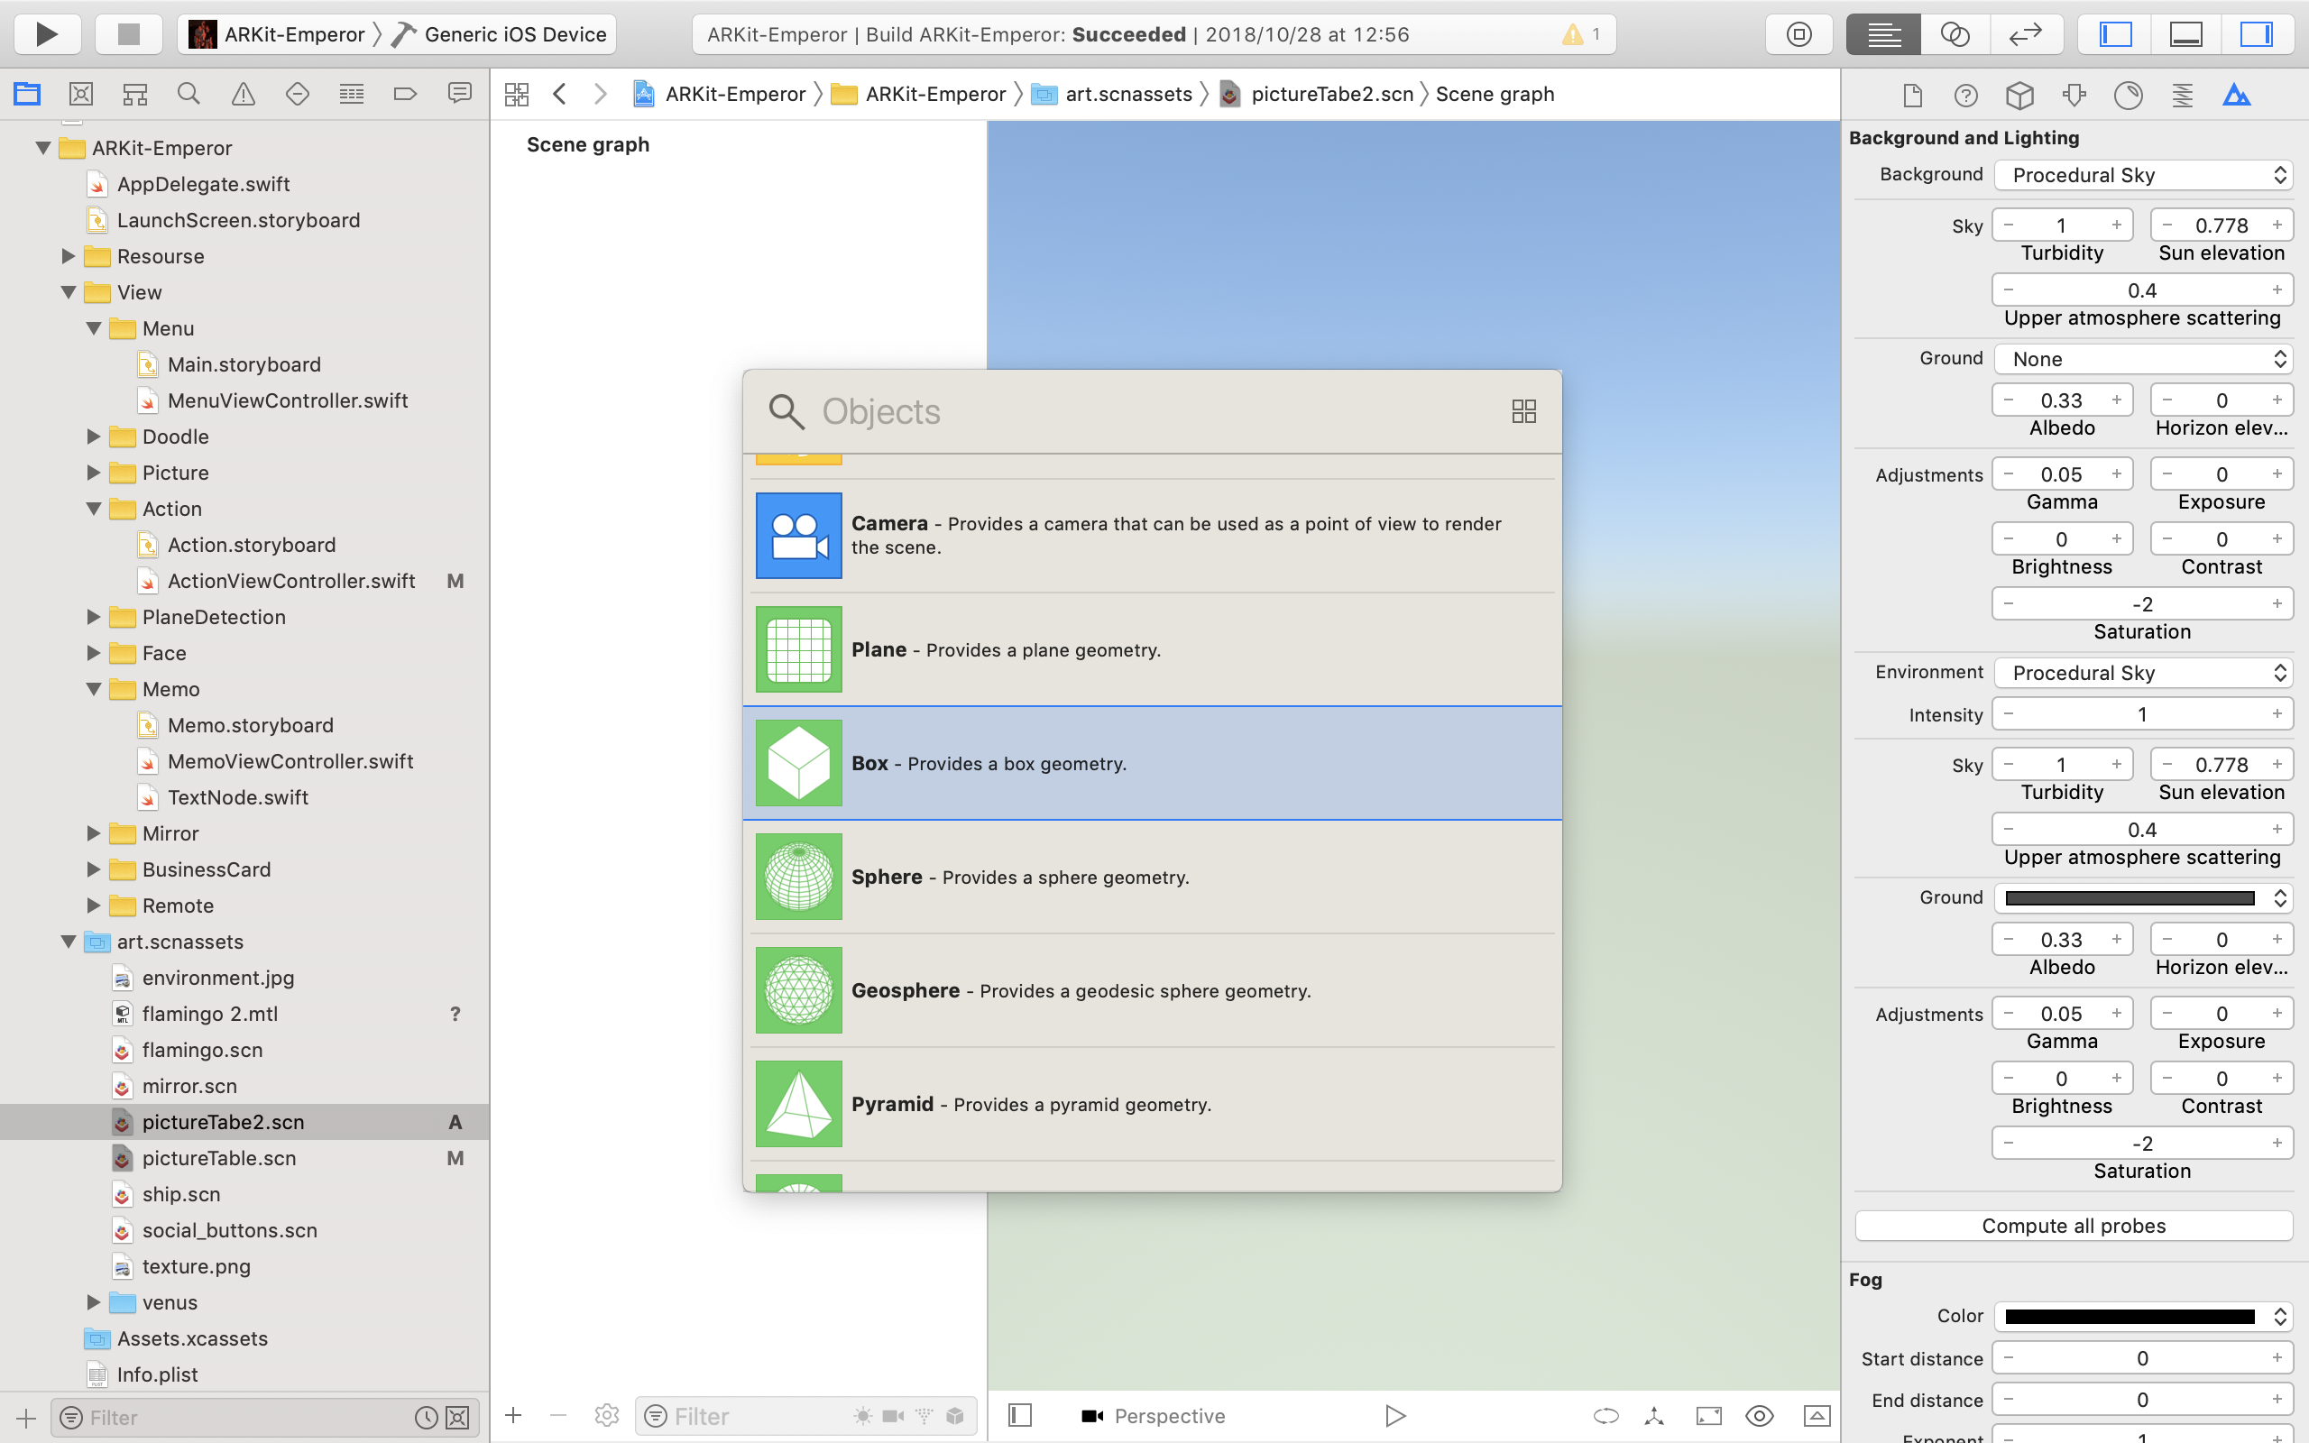The height and width of the screenshot is (1443, 2309).
Task: Collapse the Action folder
Action: [94, 509]
